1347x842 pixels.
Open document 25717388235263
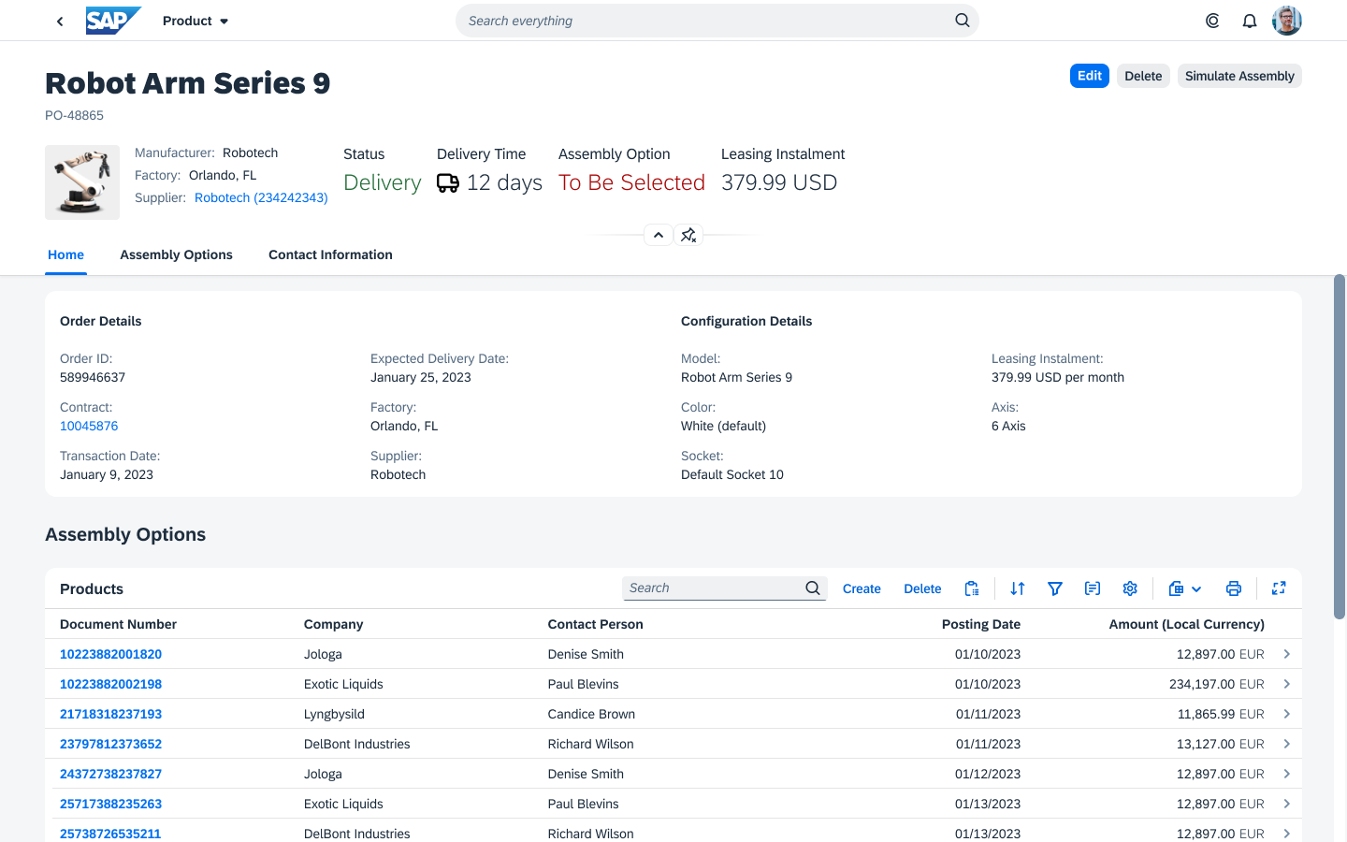tap(110, 804)
